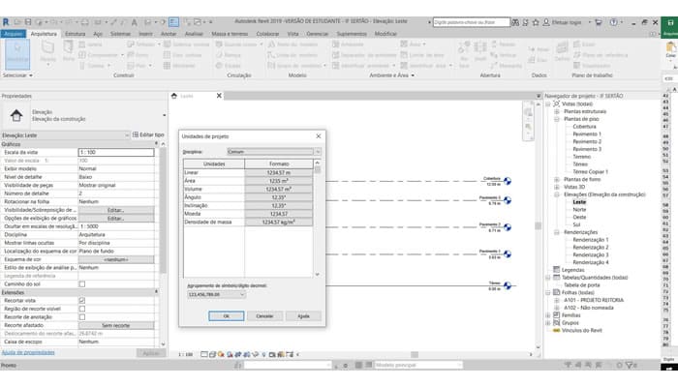Open the Ajuda de propriedades link

pos(28,353)
